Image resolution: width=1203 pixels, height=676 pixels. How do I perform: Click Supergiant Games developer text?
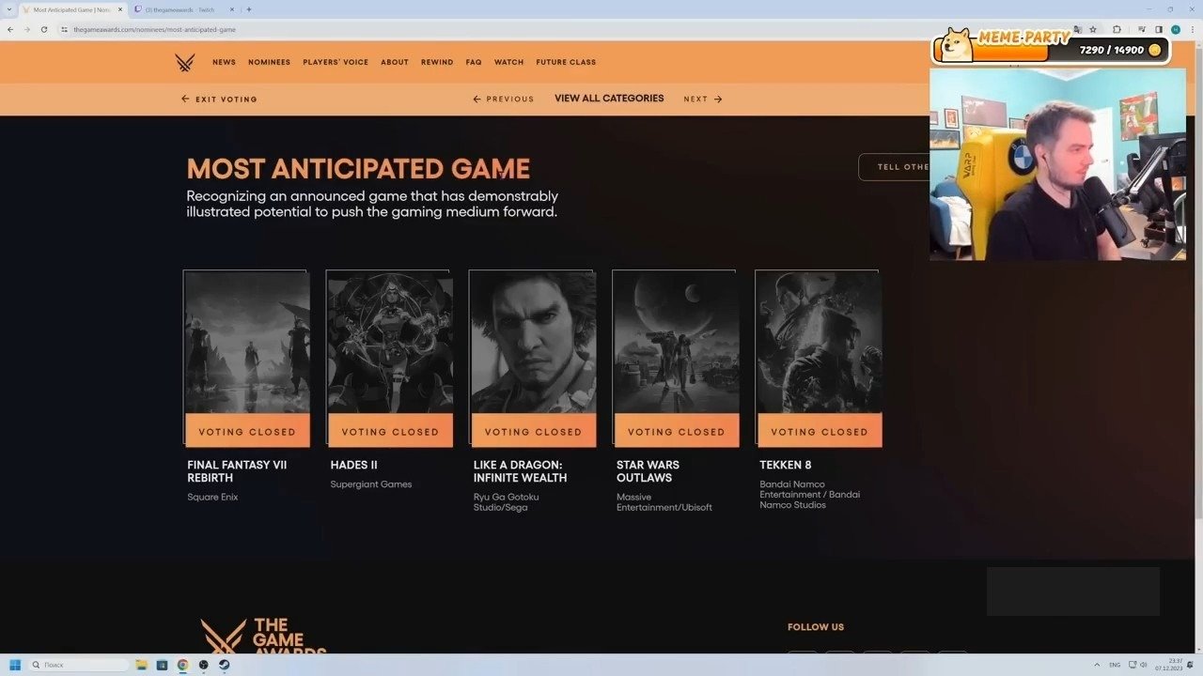[371, 484]
